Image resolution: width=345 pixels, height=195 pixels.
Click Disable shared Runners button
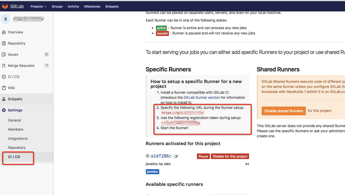tap(283, 111)
